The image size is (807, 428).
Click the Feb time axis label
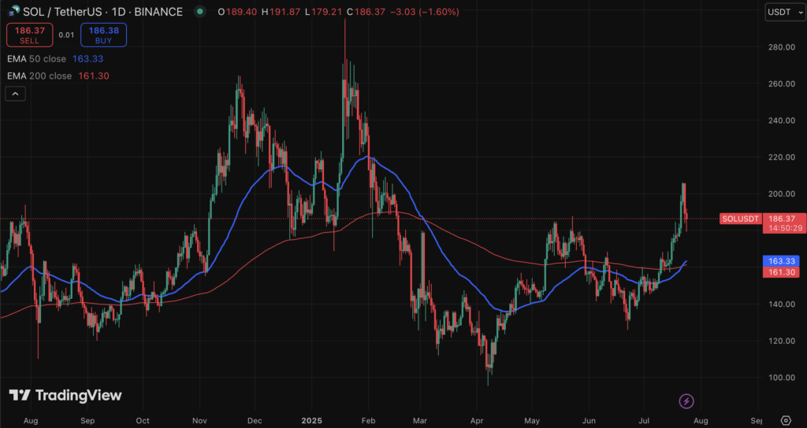367,420
